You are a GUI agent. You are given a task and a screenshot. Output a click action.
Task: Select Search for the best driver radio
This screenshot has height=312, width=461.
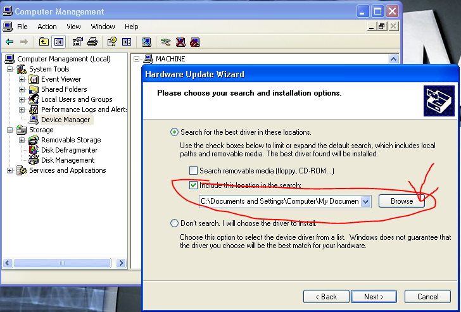click(x=174, y=132)
